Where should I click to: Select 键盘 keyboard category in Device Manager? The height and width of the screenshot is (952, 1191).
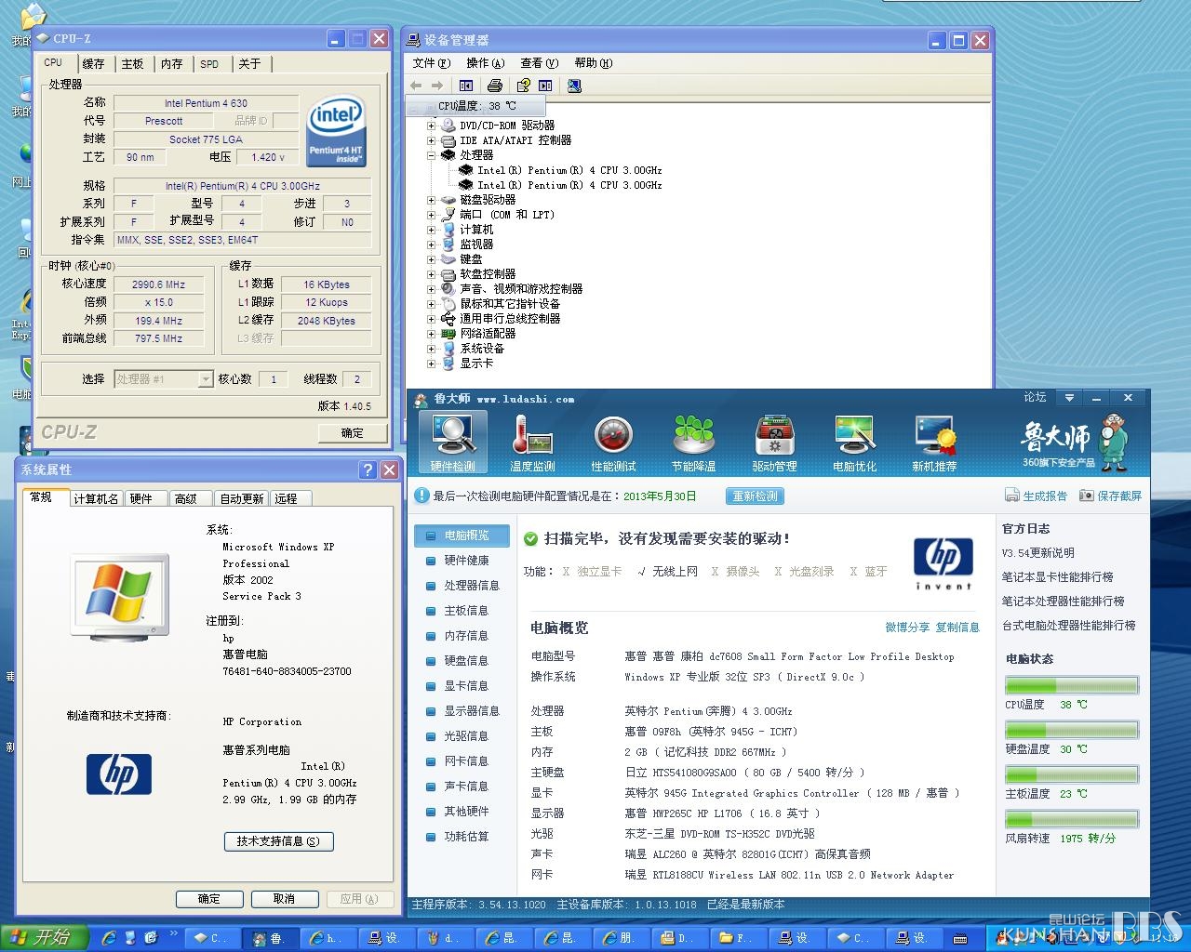pyautogui.click(x=471, y=259)
